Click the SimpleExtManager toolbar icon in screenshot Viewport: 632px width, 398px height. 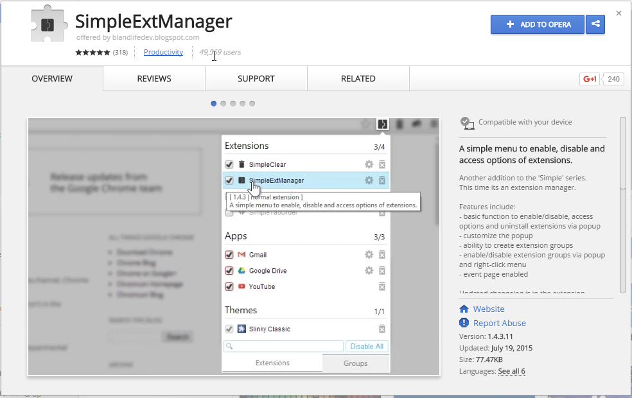pyautogui.click(x=382, y=124)
